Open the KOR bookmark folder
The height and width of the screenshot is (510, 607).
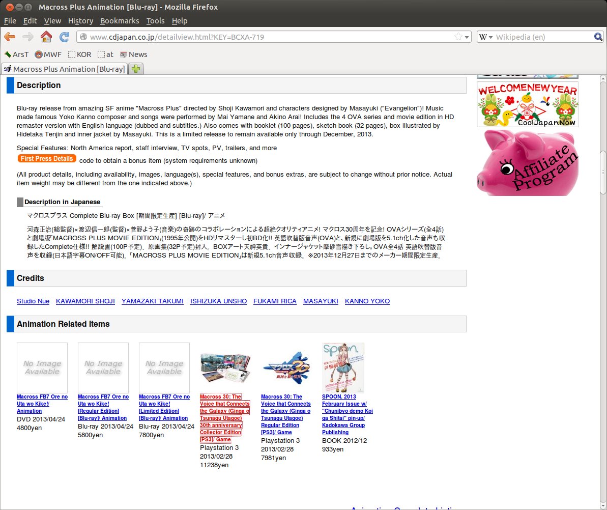pyautogui.click(x=80, y=54)
